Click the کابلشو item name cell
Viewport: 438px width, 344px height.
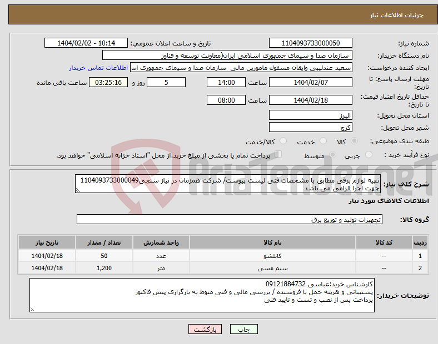tap(272, 256)
